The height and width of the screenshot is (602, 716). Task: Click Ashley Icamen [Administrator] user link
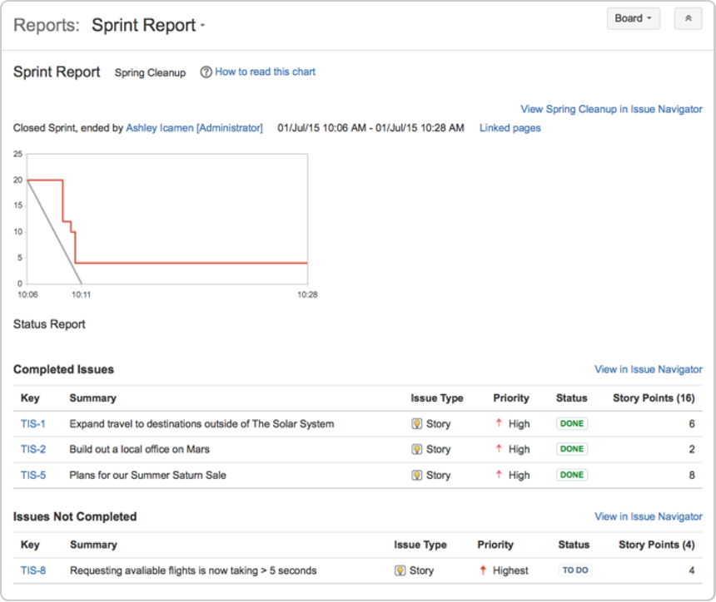(x=194, y=128)
